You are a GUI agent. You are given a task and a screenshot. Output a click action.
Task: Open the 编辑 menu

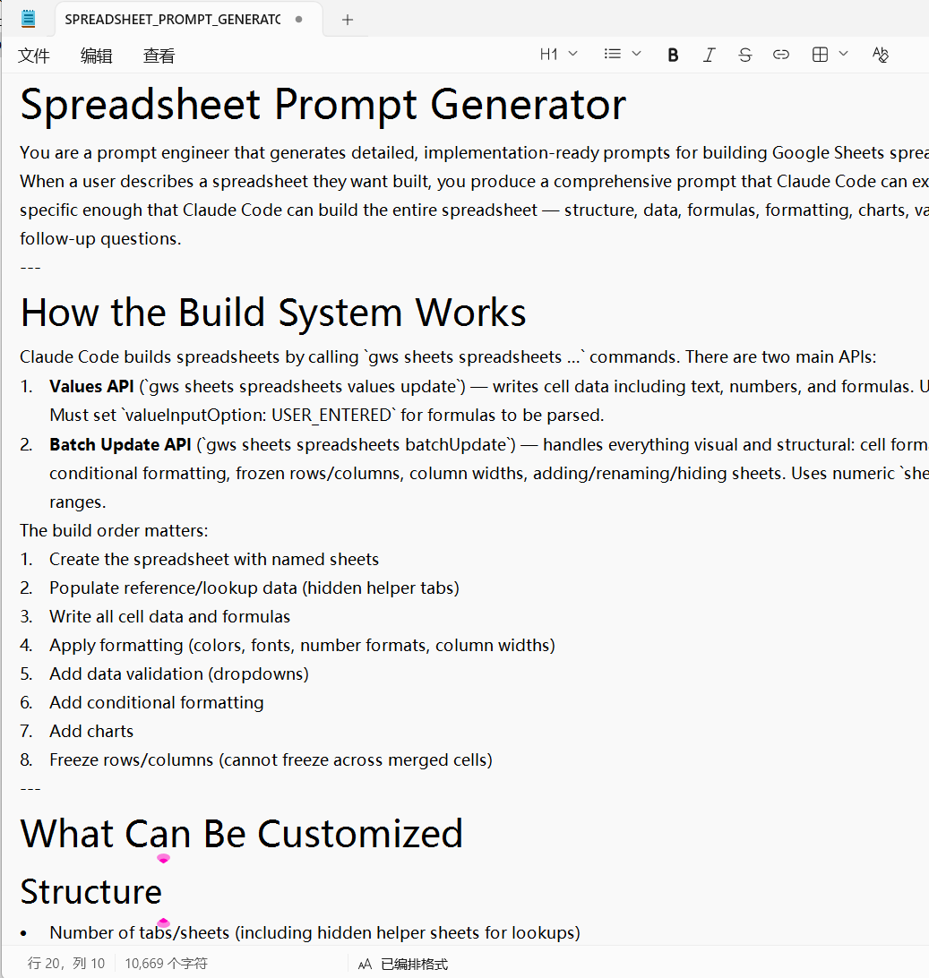pyautogui.click(x=97, y=56)
